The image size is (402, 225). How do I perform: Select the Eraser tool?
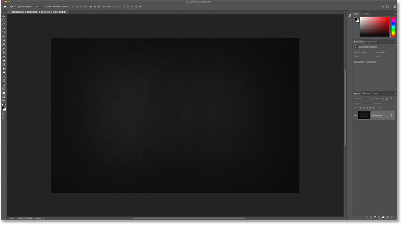[4, 61]
